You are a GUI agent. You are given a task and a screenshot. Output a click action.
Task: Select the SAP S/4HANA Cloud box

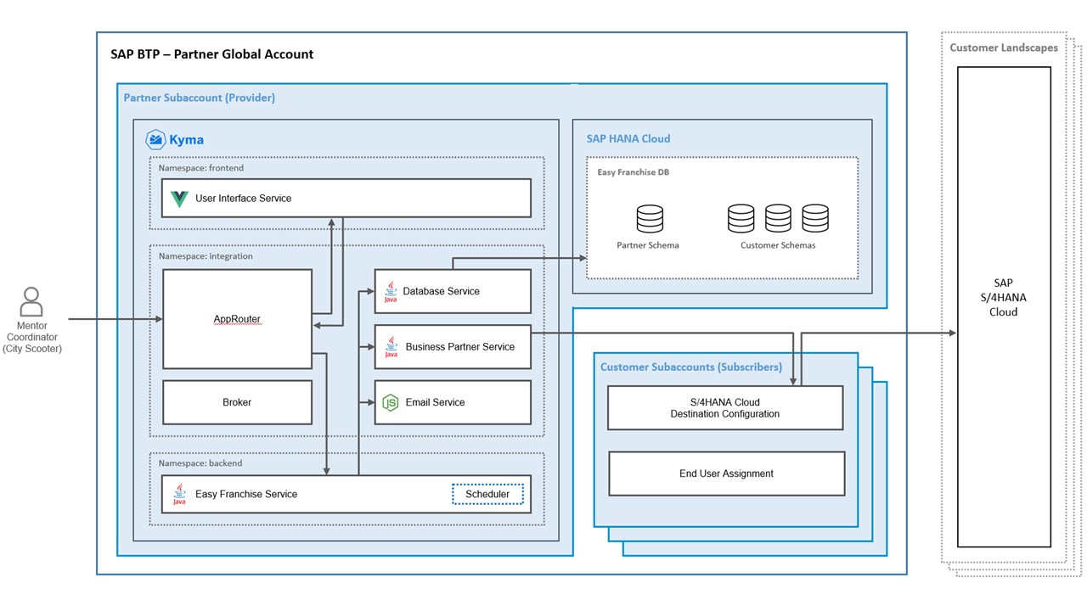click(x=1004, y=306)
